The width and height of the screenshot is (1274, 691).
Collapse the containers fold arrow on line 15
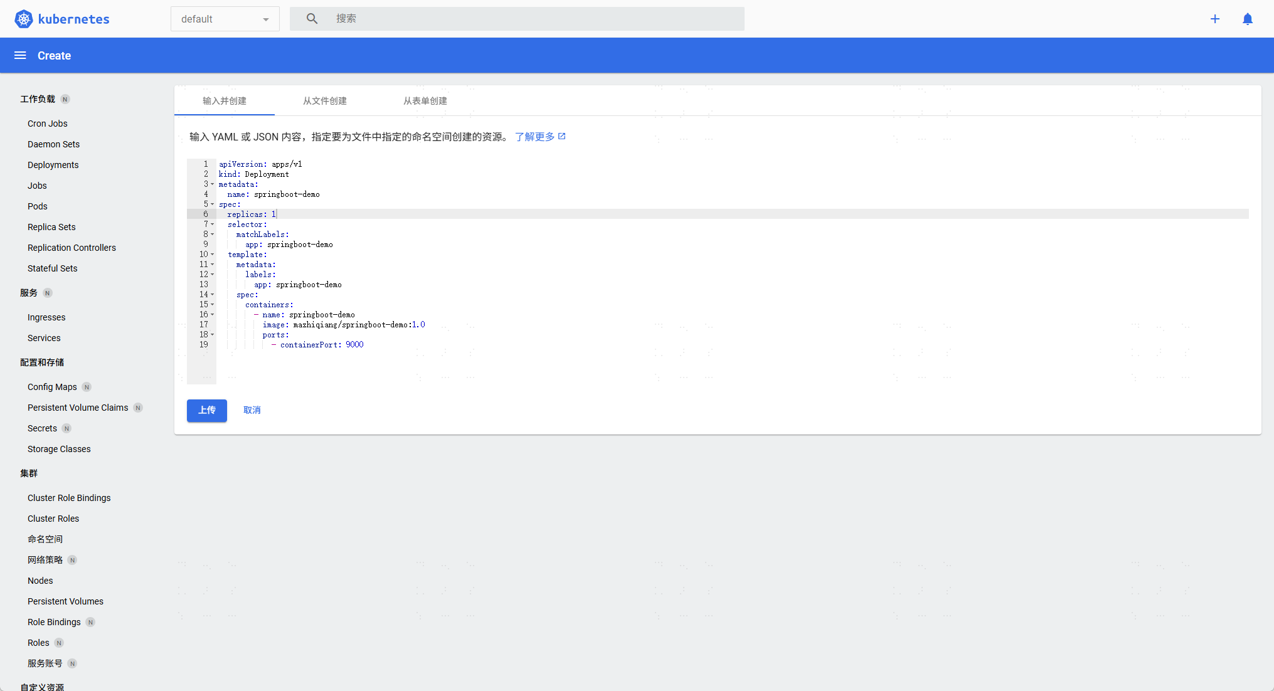212,305
